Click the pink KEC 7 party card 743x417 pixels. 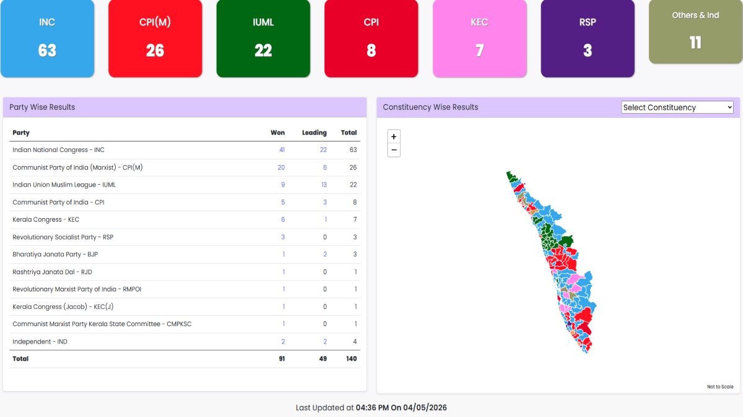(x=479, y=38)
